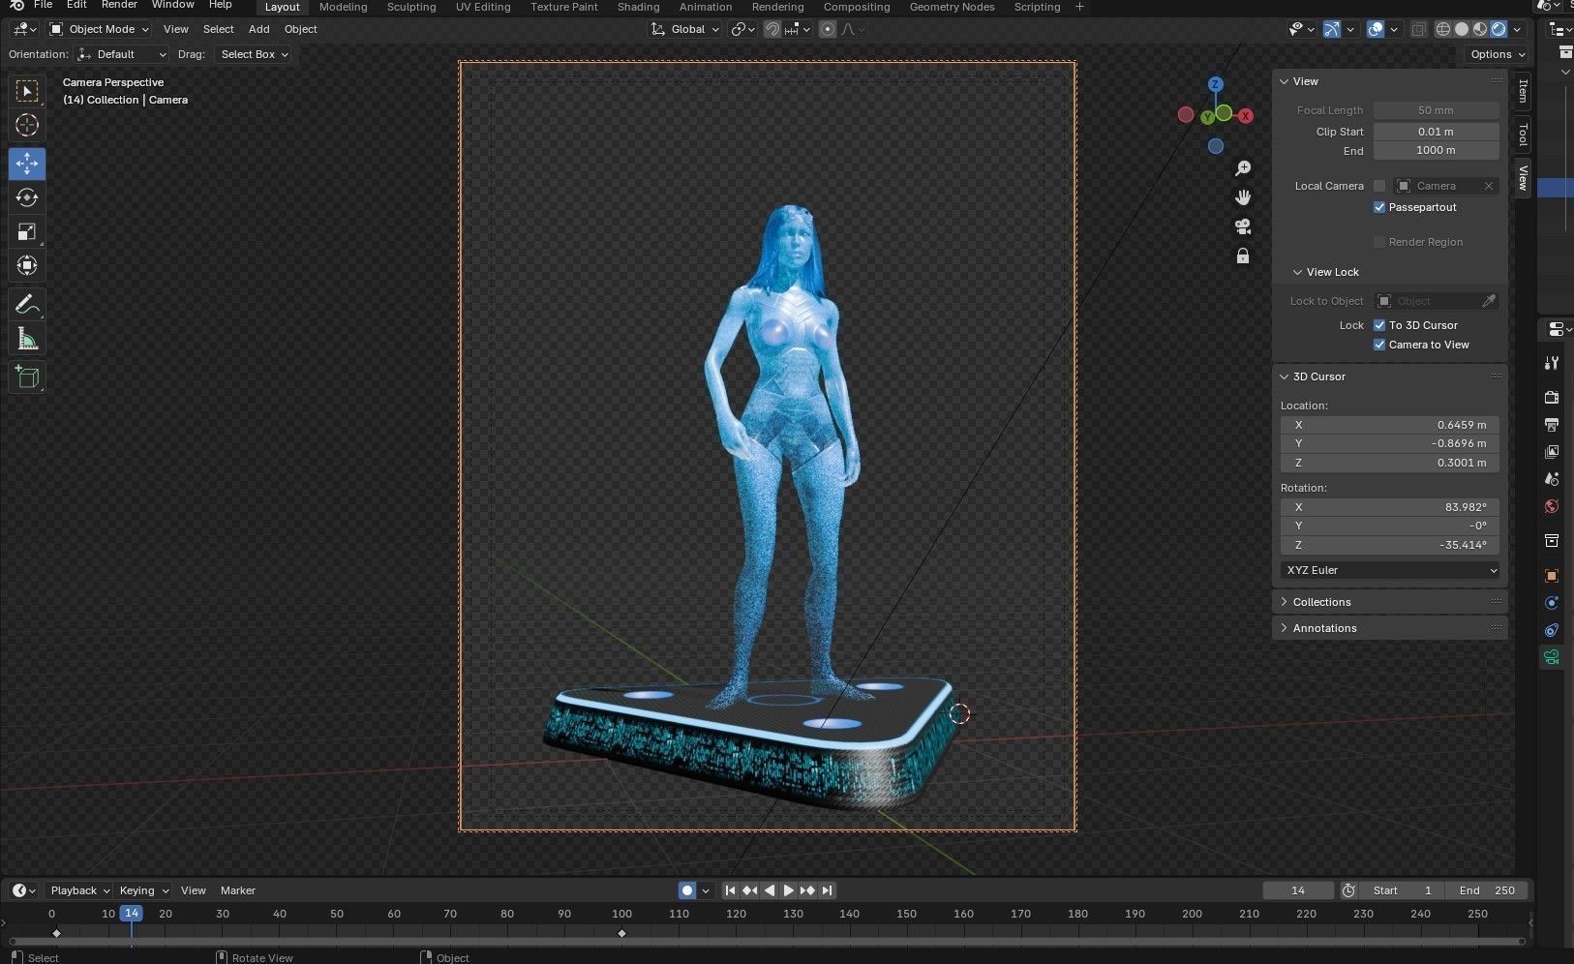Play animation forward
The width and height of the screenshot is (1574, 964).
tap(789, 890)
